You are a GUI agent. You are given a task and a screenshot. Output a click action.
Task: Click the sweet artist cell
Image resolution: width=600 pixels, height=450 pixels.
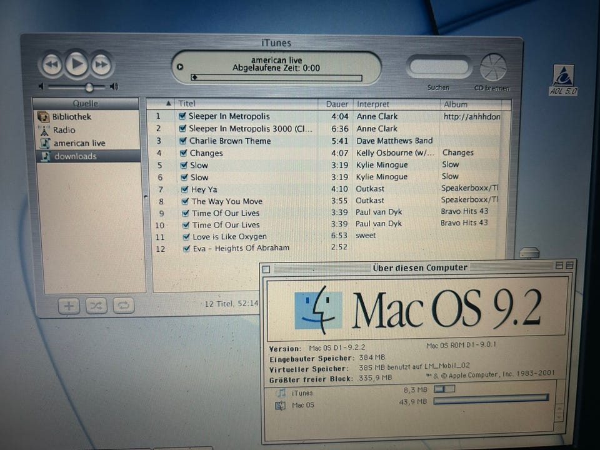click(x=366, y=236)
